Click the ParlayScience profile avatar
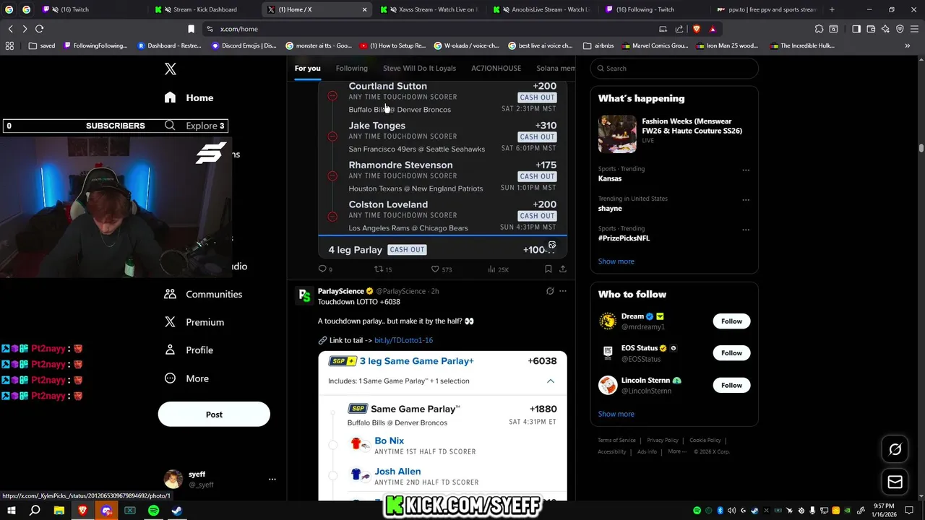Image resolution: width=925 pixels, height=520 pixels. (x=304, y=295)
